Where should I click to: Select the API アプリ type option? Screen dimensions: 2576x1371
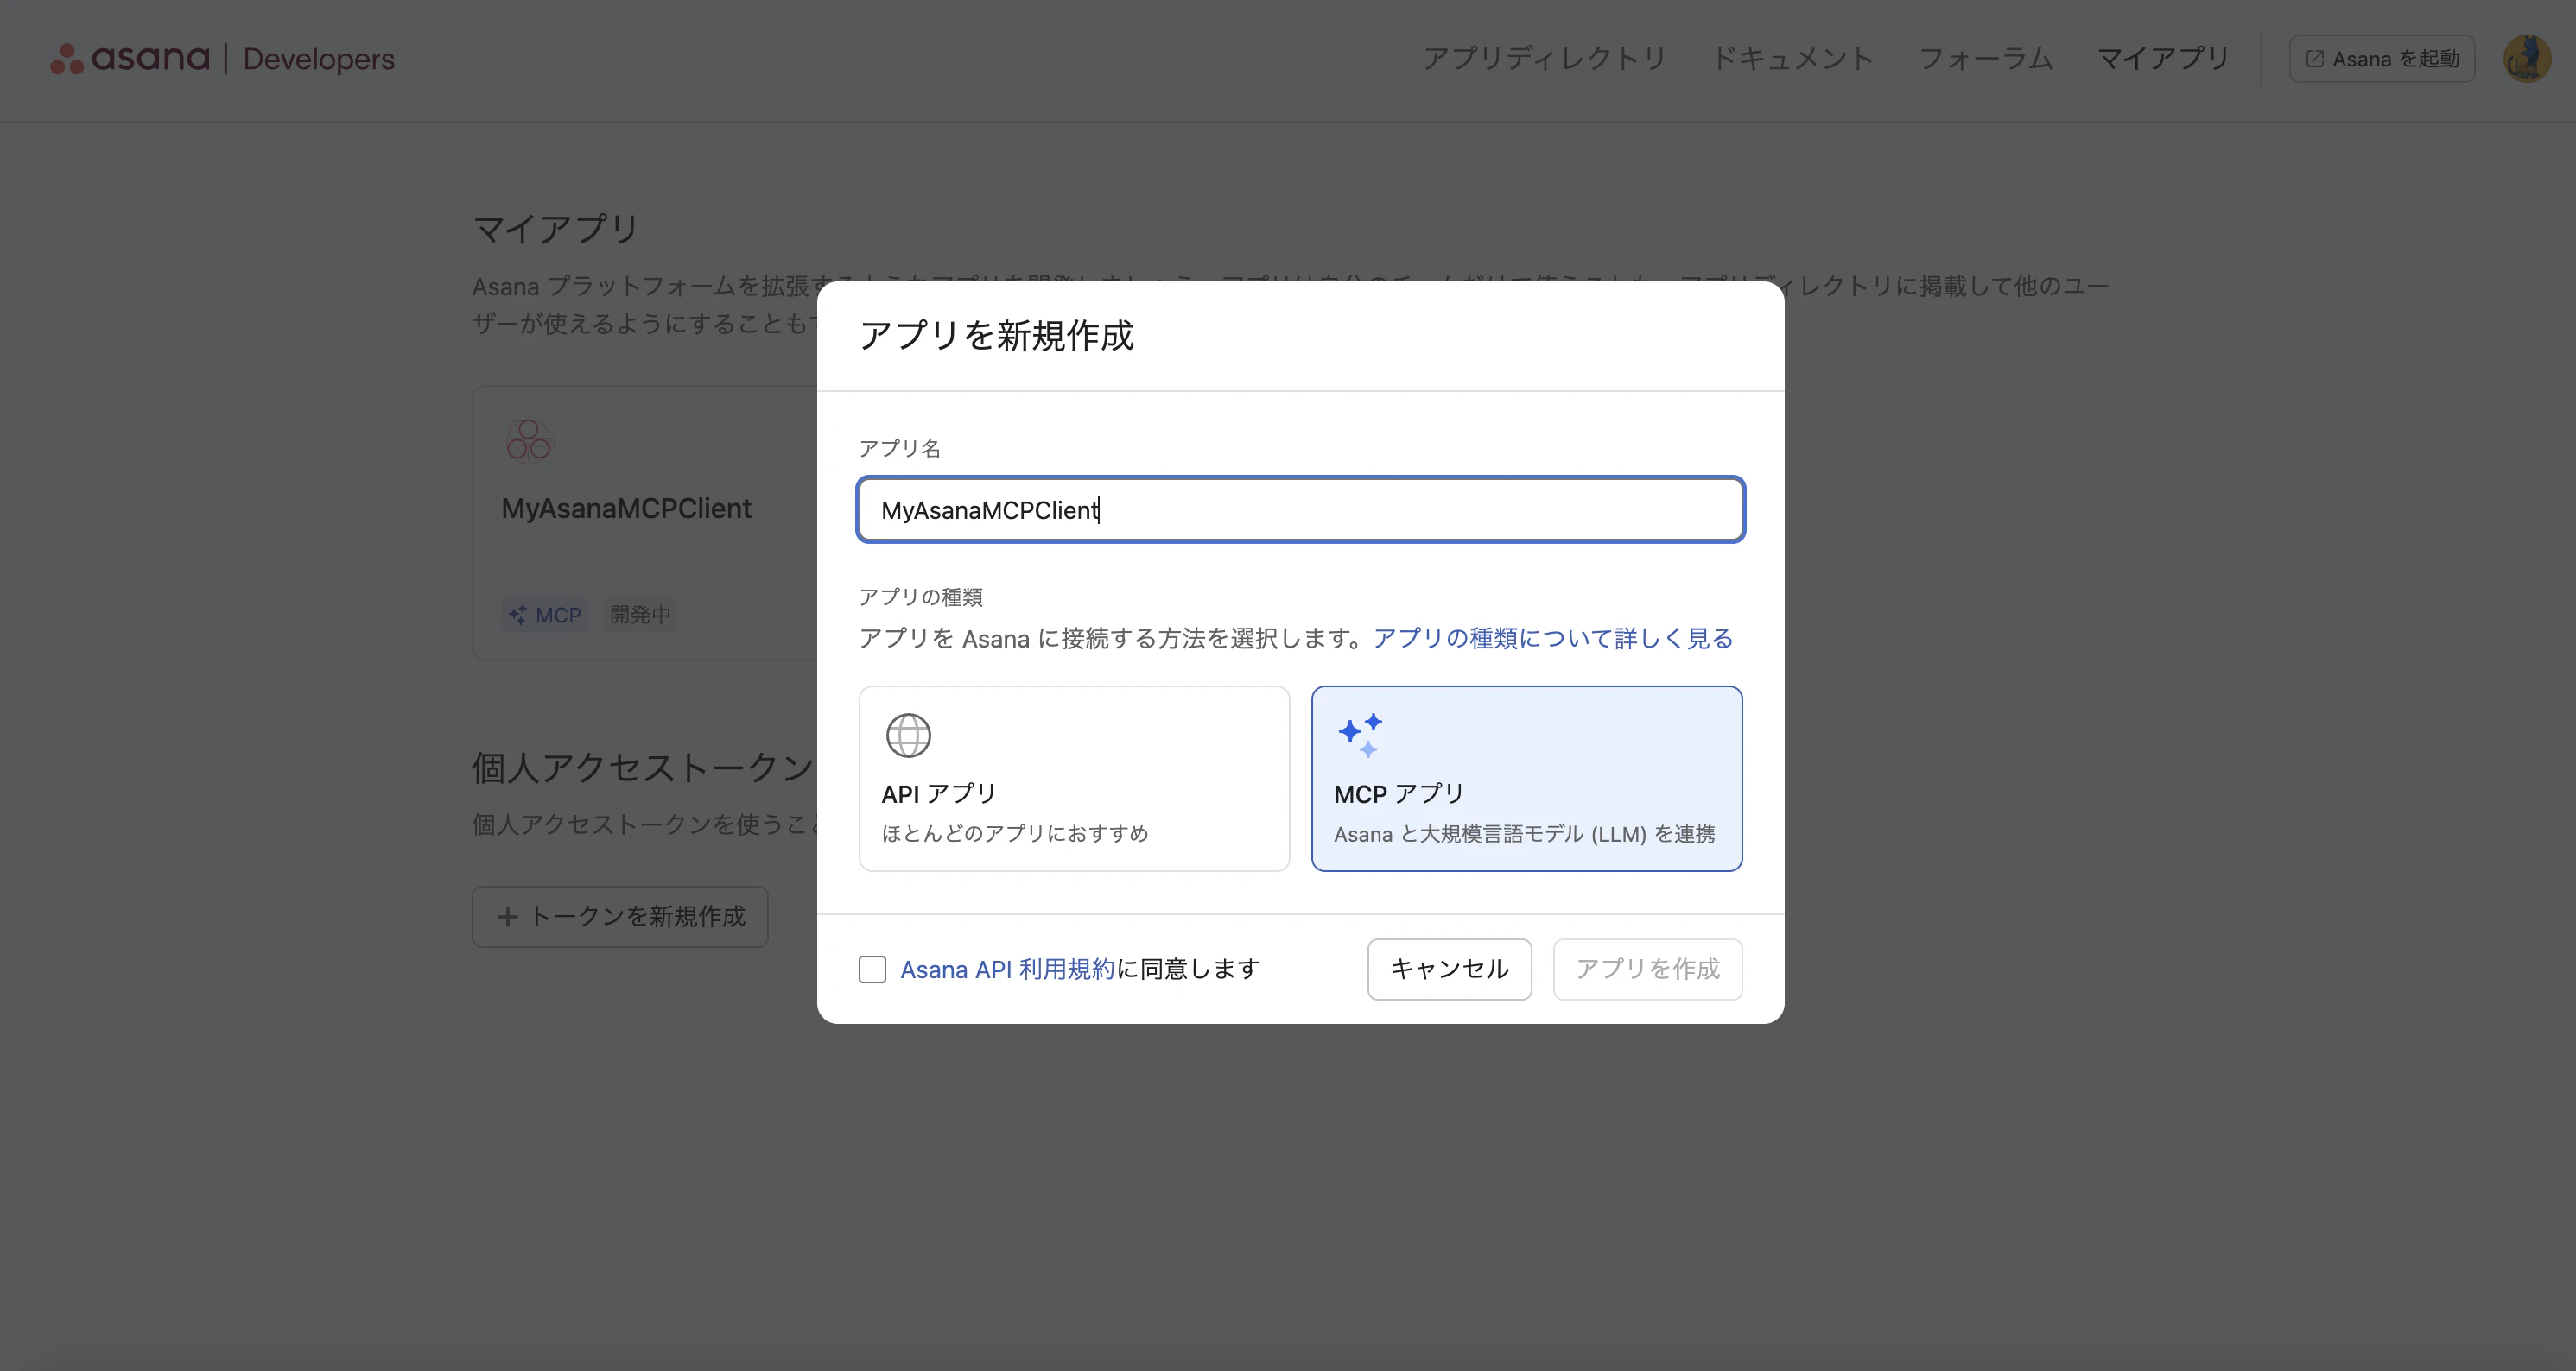click(x=1074, y=779)
